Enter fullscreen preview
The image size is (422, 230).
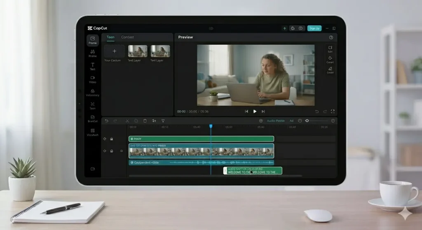333,111
